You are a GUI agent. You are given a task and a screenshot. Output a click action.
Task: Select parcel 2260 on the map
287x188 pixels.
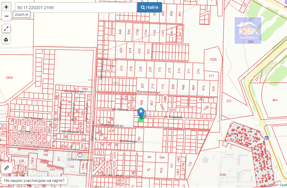[x=223, y=175]
